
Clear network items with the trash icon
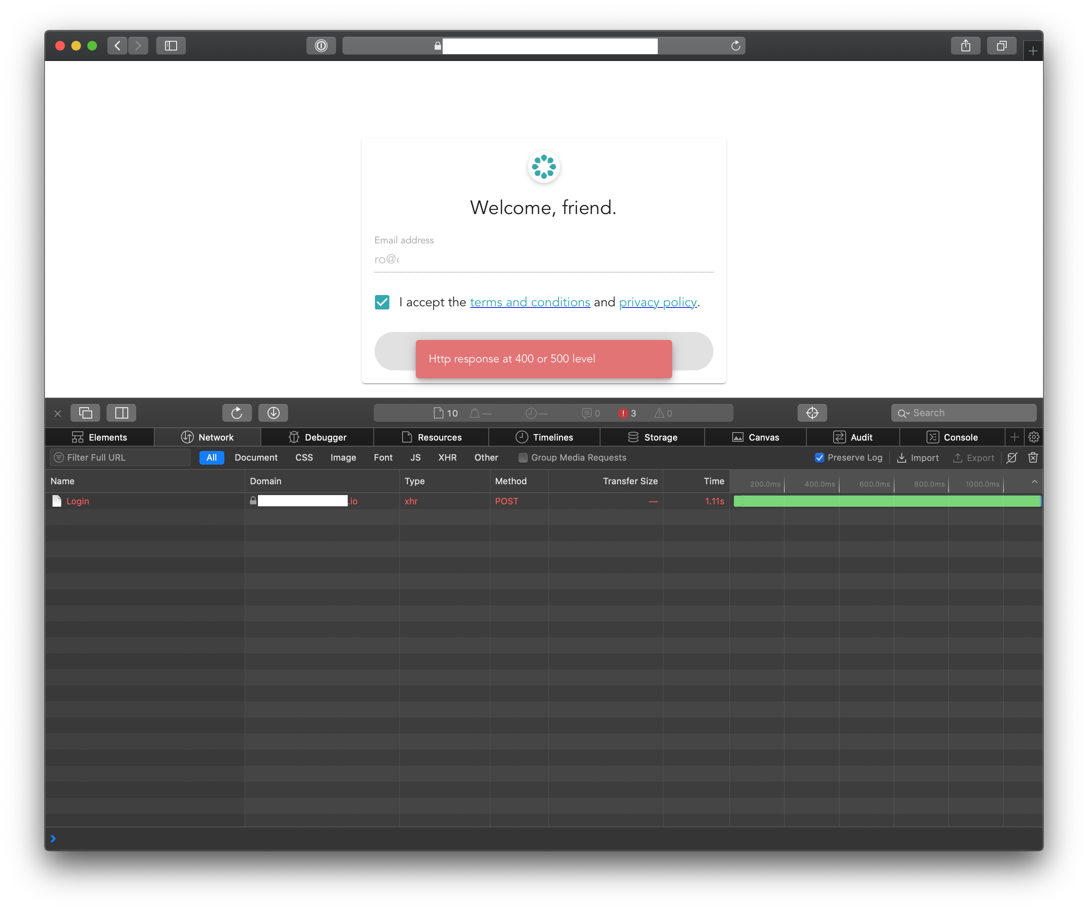pos(1033,457)
